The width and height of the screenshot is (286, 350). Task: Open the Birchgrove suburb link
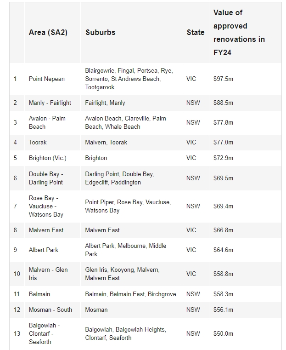tap(162, 294)
